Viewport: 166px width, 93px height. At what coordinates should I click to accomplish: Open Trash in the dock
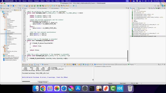coord(130,88)
